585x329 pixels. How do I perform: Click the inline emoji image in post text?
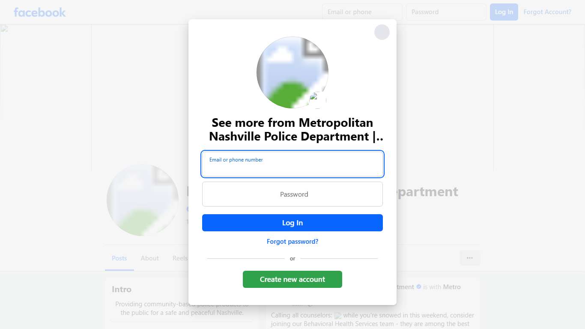point(338,315)
